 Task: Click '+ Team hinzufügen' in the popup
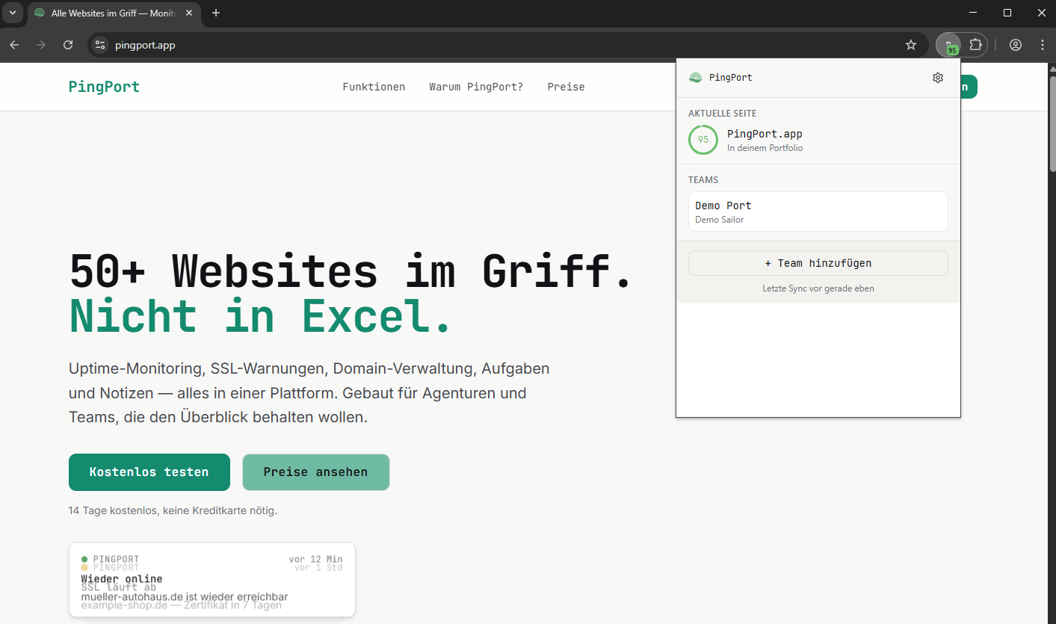[818, 262]
